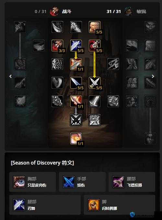Image resolution: width=162 pixels, height=220 pixels.
Task: Click the bald head talent icon with 5/5
Action: [95, 27]
